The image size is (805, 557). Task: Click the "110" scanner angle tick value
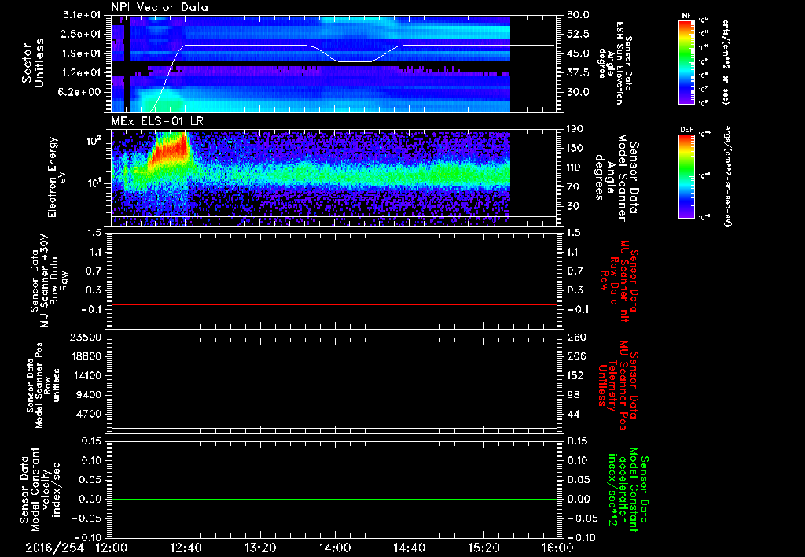pyautogui.click(x=575, y=168)
